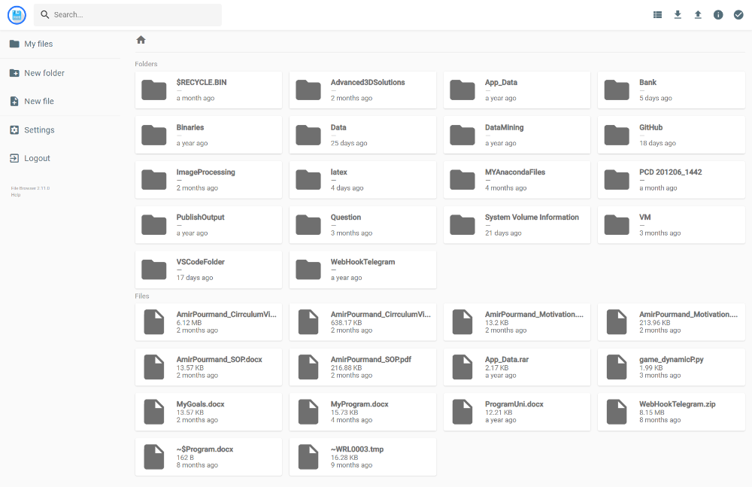Select the AmirPourmand_SOP.pdf file
752x487 pixels.
362,367
